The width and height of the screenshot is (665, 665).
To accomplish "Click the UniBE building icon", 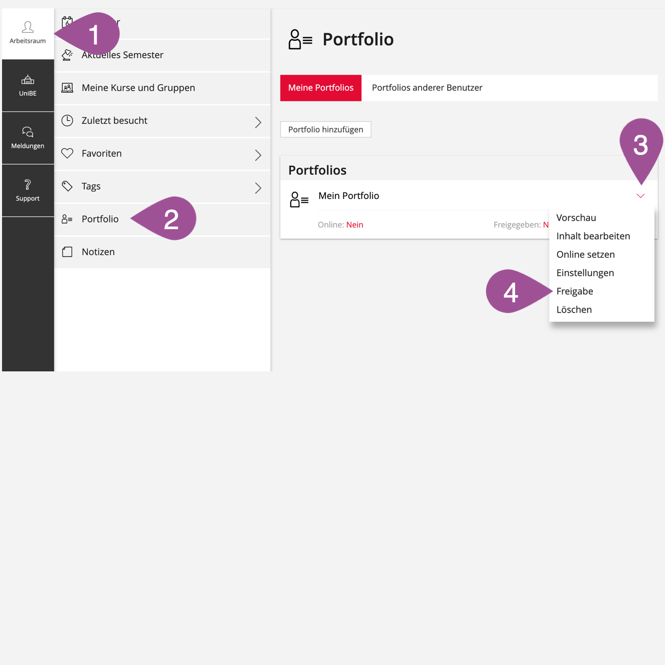I will click(28, 80).
